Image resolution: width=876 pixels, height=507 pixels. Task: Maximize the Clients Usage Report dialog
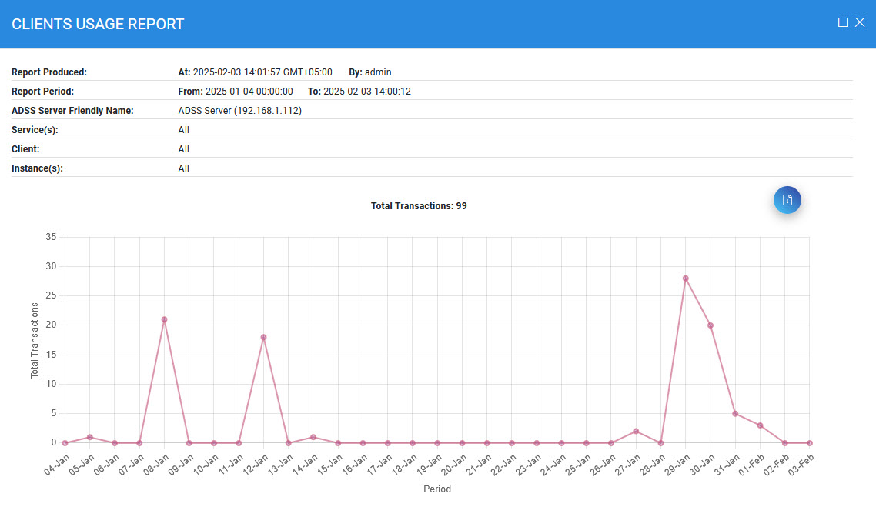pos(843,23)
